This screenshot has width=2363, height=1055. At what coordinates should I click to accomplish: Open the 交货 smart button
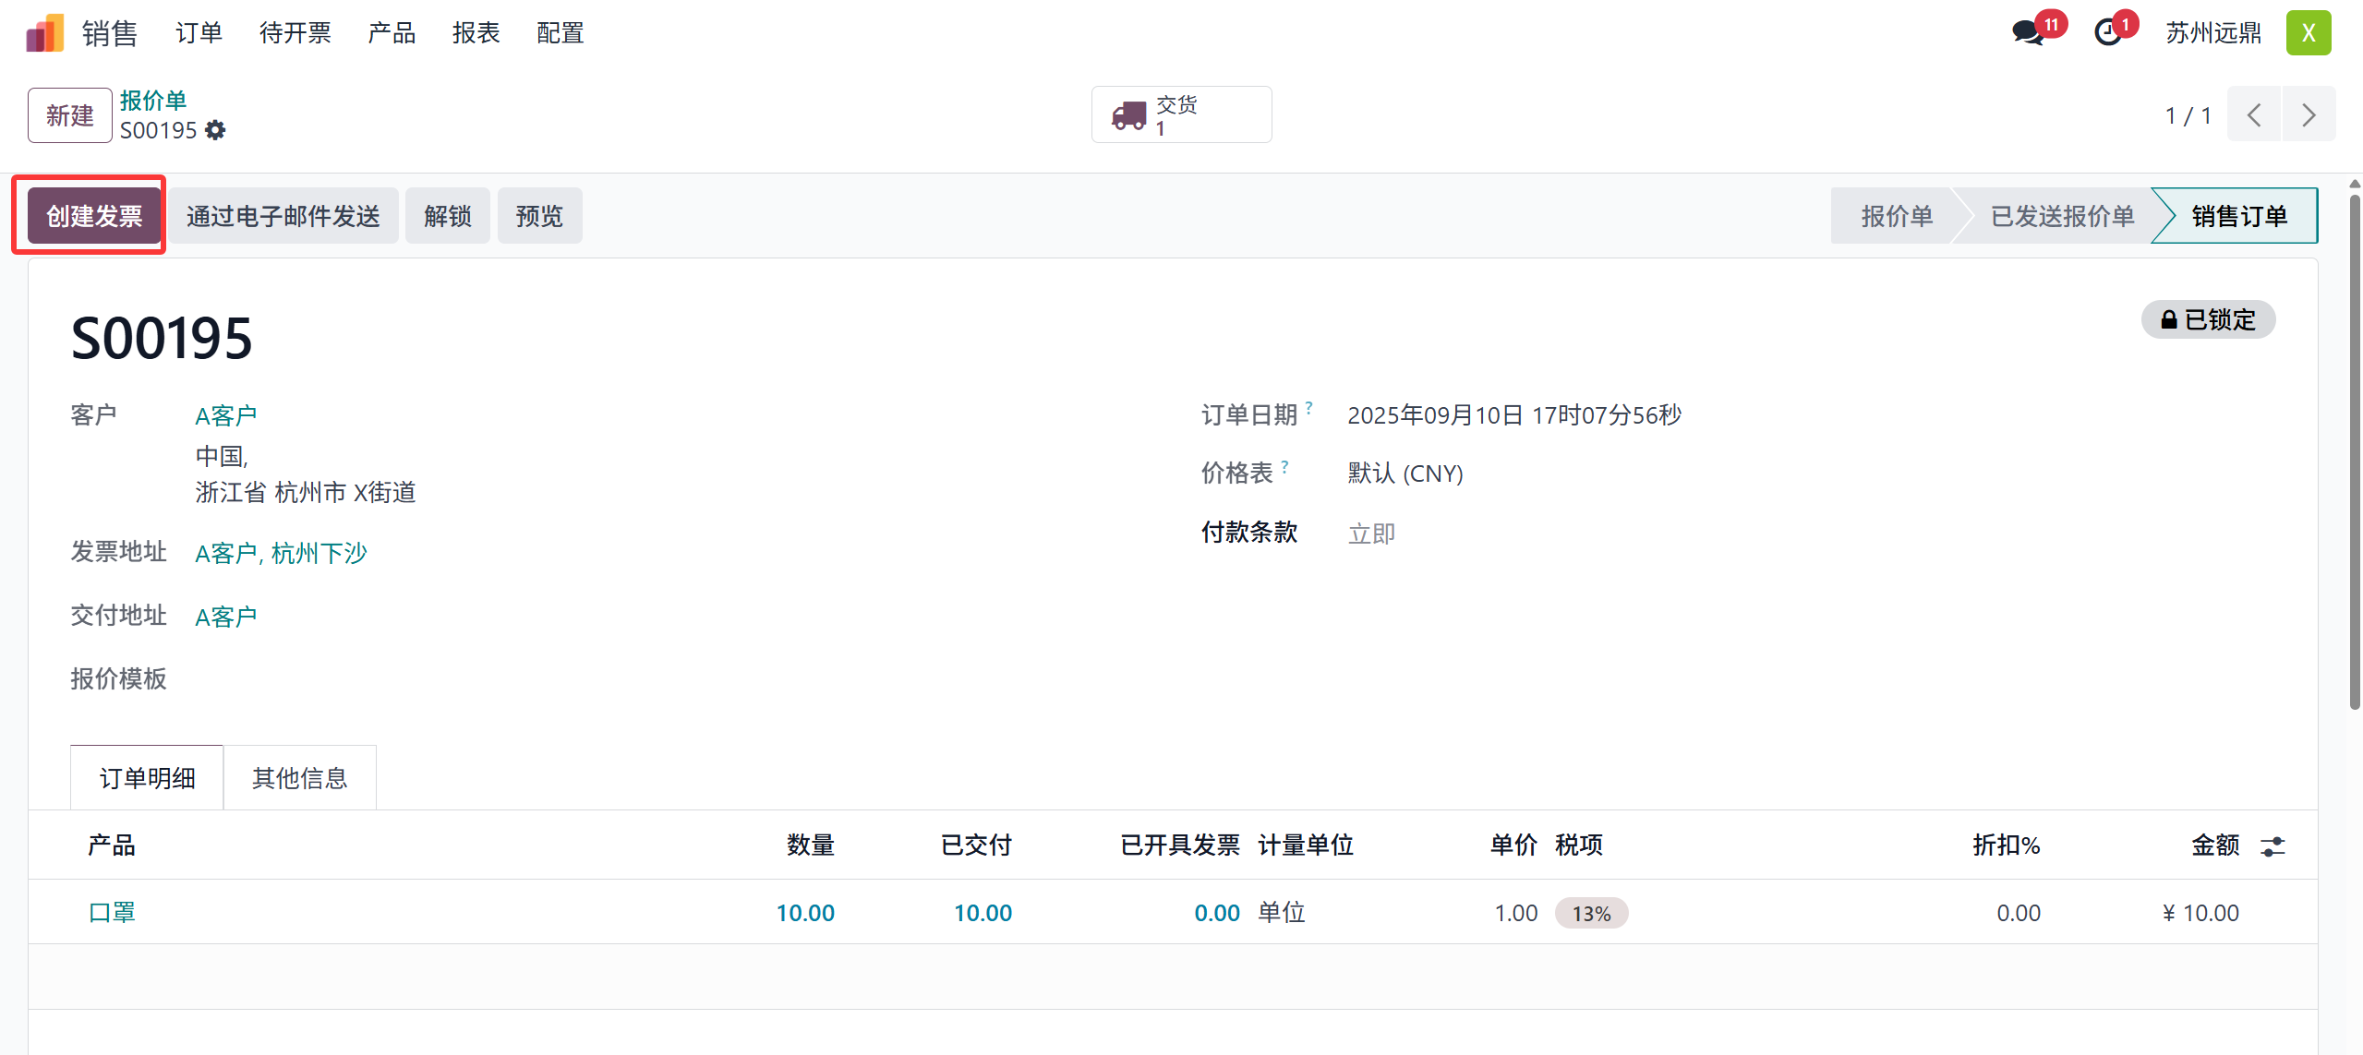[x=1181, y=115]
